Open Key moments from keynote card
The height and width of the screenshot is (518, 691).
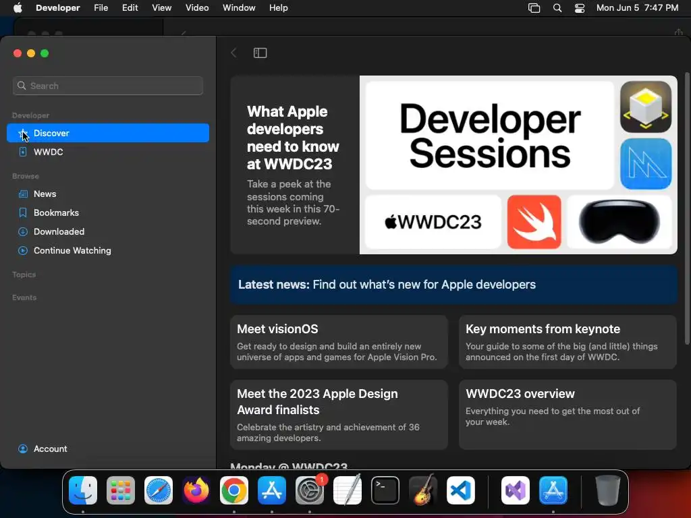point(568,342)
